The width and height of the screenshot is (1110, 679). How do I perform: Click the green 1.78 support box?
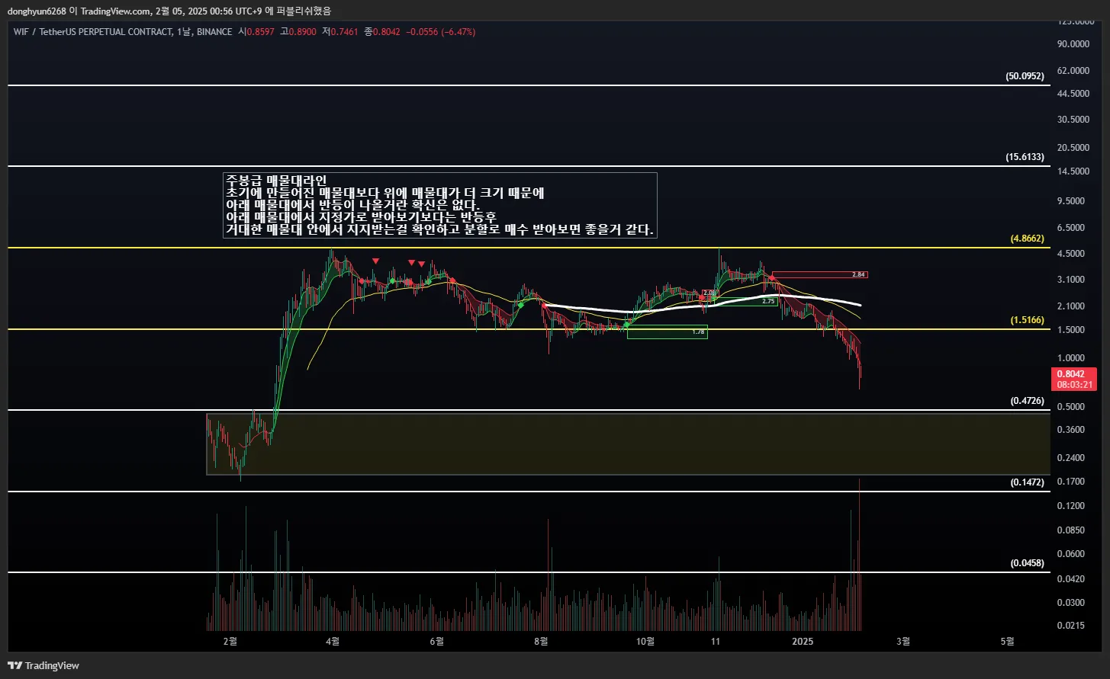tap(667, 332)
